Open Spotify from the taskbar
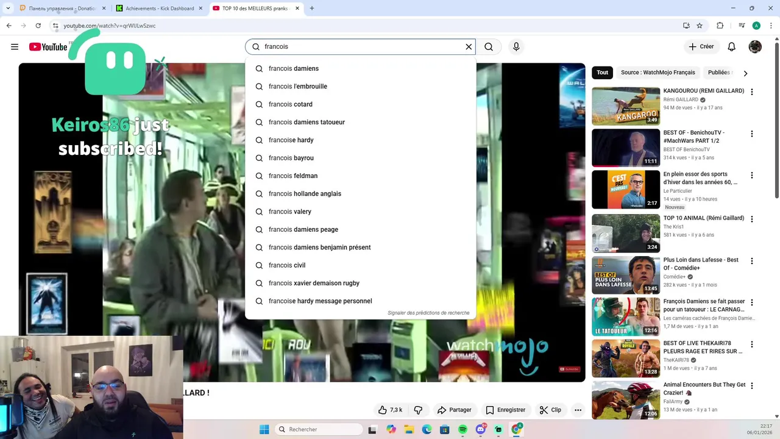The width and height of the screenshot is (780, 439). click(x=463, y=429)
